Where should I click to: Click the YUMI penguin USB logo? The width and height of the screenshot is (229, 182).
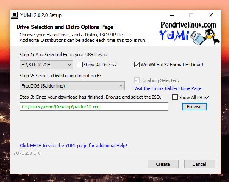click(189, 33)
